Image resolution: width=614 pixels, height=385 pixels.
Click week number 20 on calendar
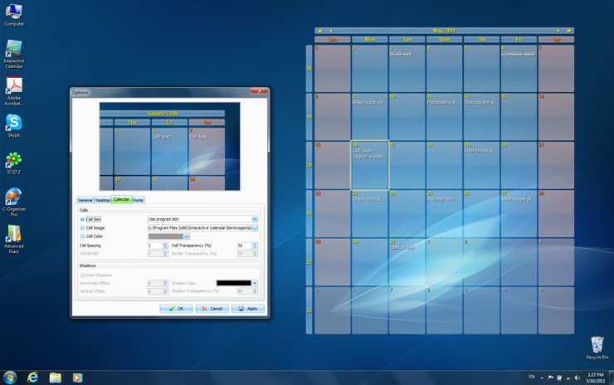(309, 165)
